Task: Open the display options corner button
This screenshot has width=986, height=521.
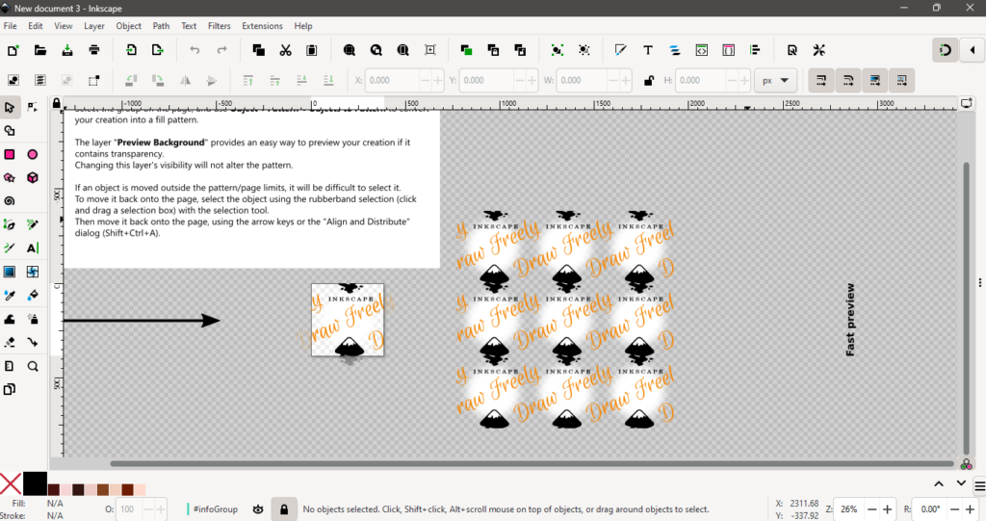Action: (967, 103)
